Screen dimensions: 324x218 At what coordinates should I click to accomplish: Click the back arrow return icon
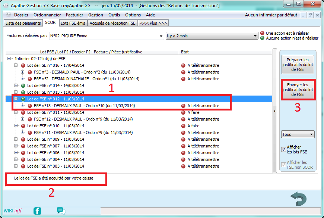(x=299, y=198)
